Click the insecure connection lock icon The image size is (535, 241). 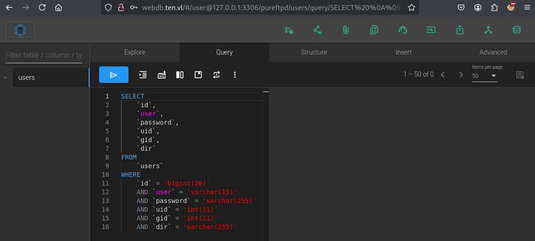tap(121, 7)
